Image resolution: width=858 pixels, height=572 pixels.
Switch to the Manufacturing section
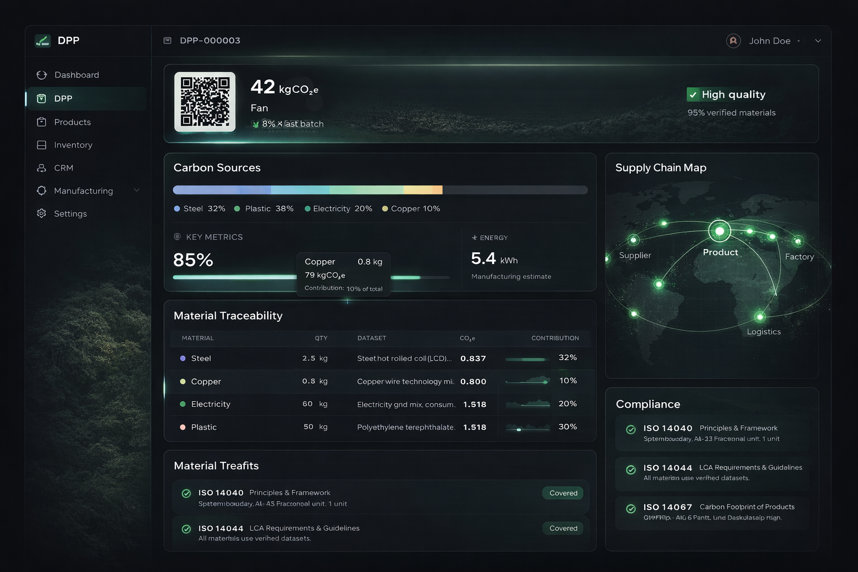pyautogui.click(x=83, y=190)
